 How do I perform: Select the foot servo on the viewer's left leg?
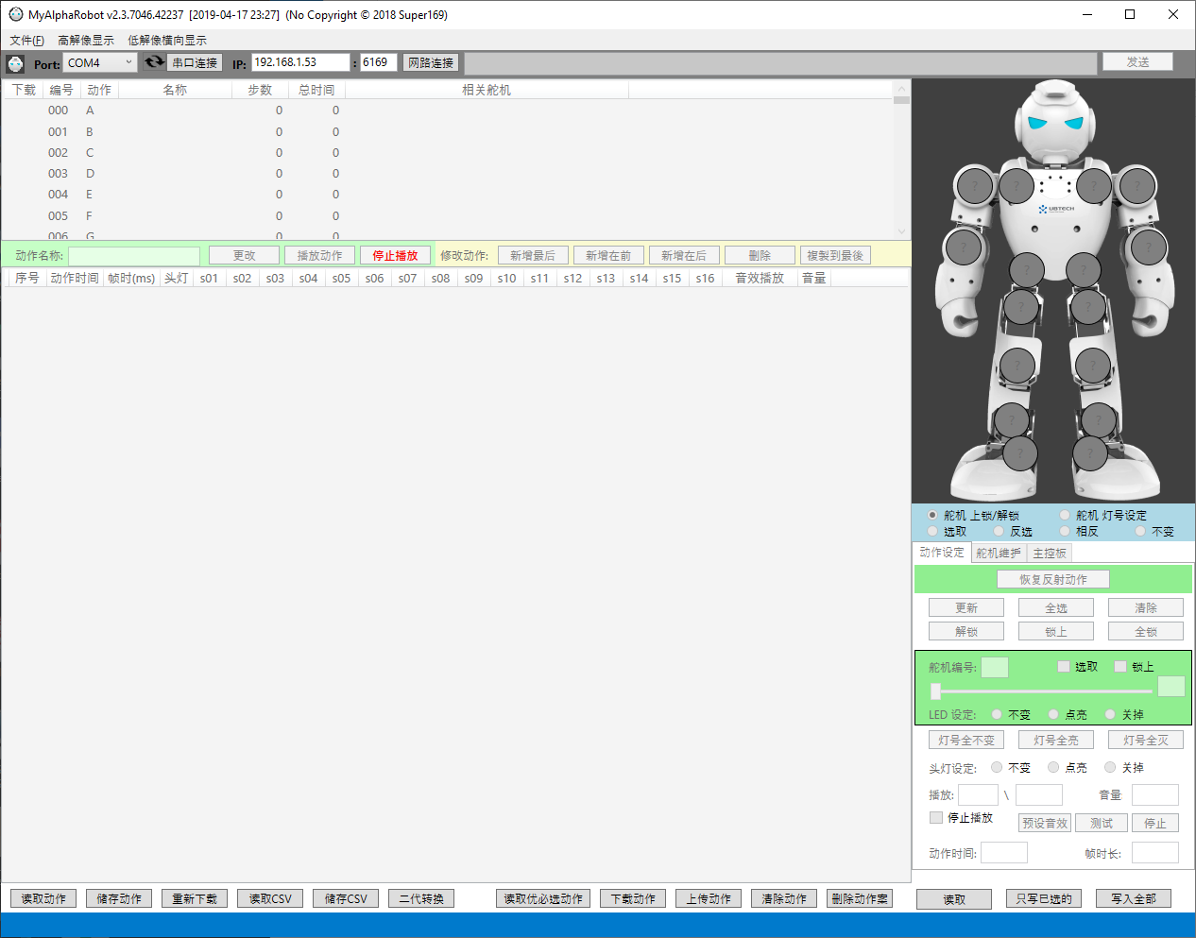(x=1019, y=453)
